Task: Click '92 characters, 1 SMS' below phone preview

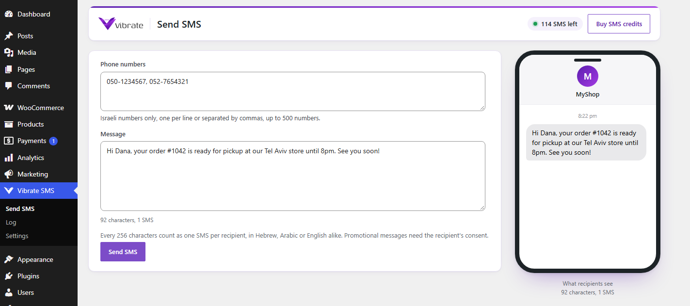Action: click(x=588, y=292)
